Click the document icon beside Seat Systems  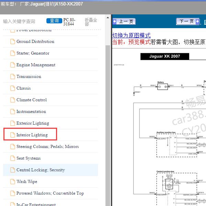[13, 158]
